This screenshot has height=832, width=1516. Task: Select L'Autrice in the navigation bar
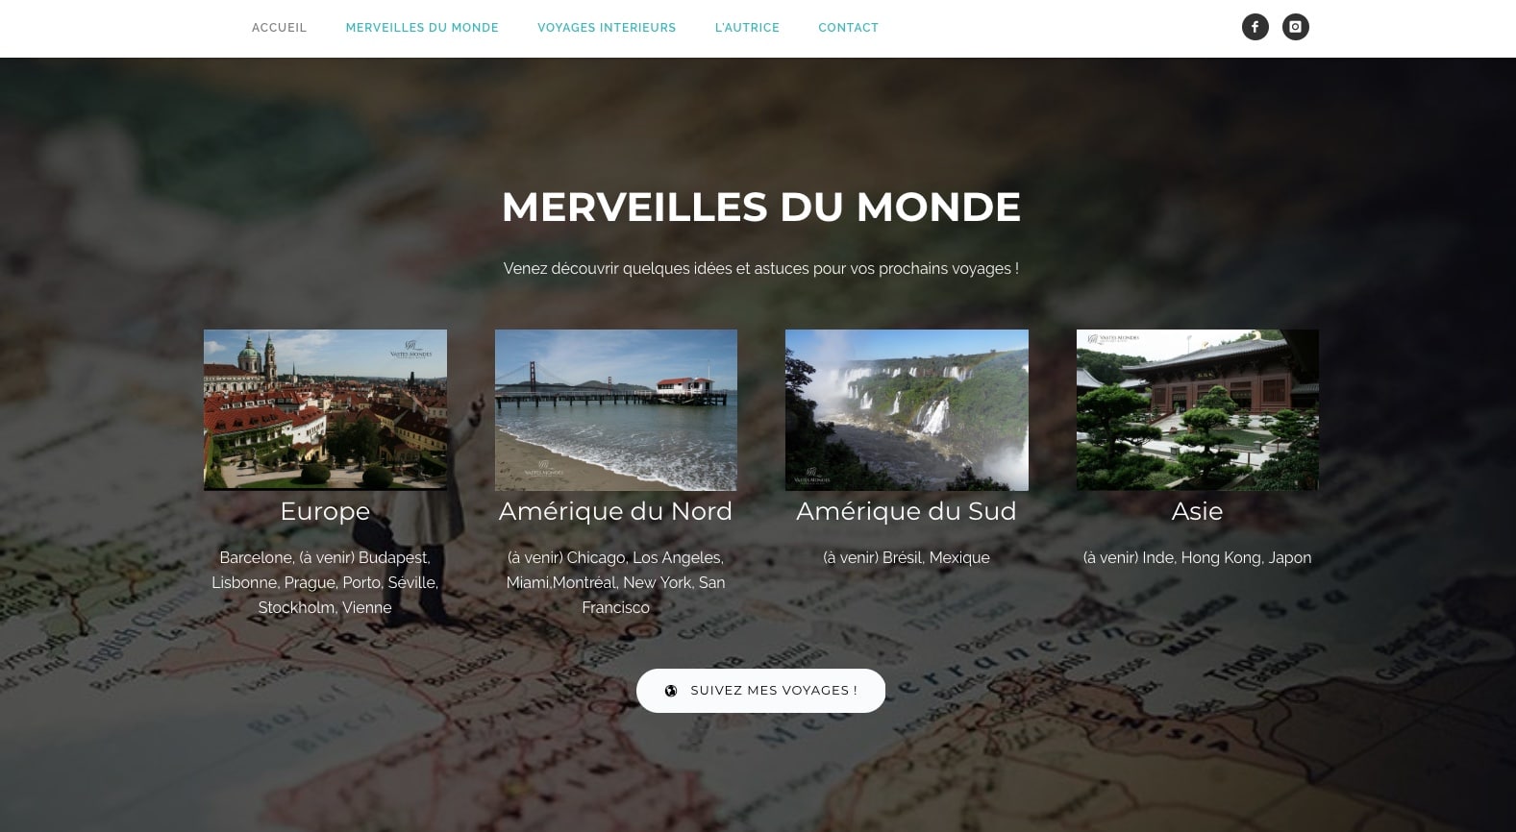[747, 28]
